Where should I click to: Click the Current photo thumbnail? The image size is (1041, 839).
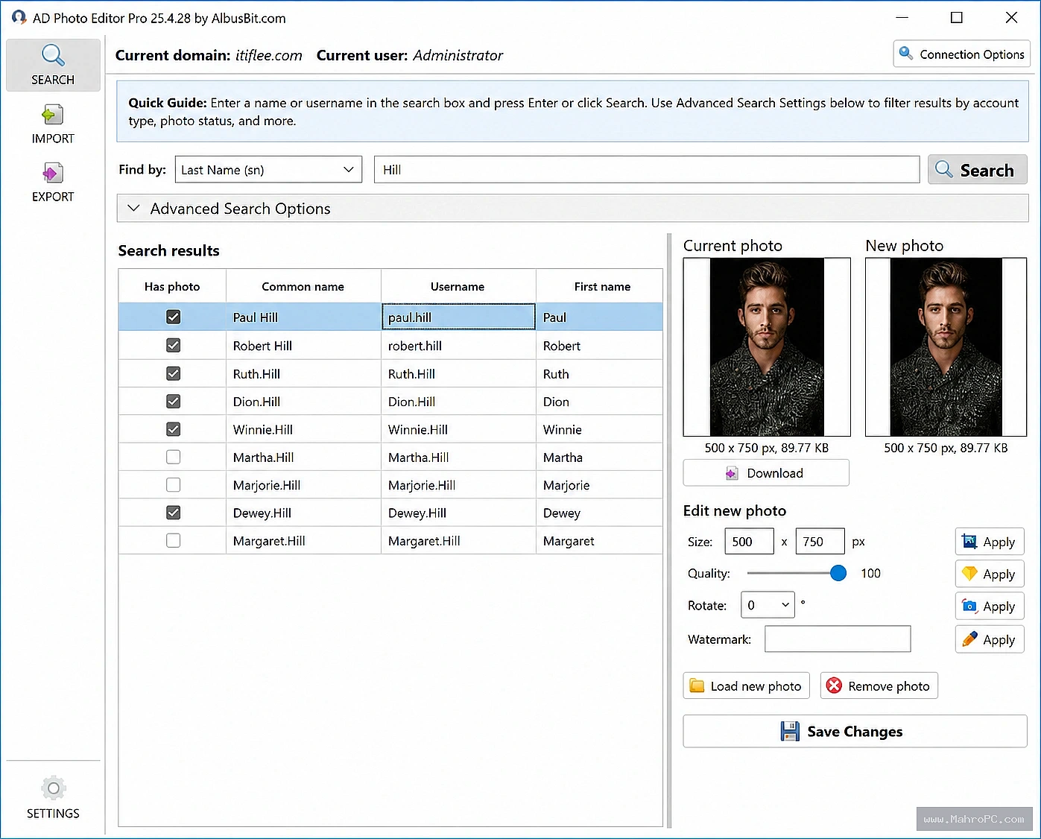point(767,347)
